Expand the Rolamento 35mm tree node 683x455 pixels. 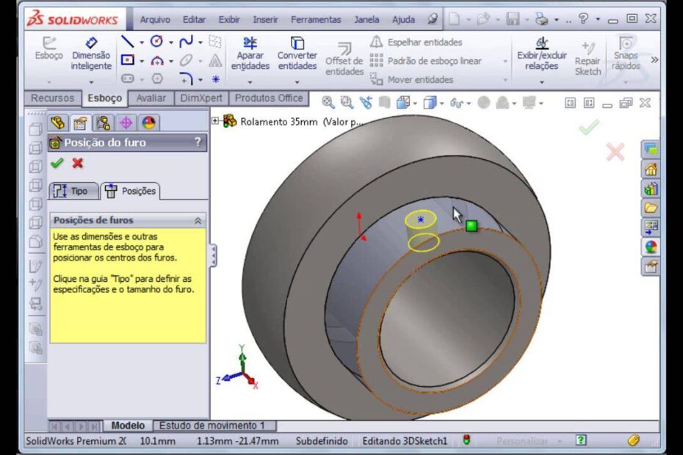coord(216,121)
